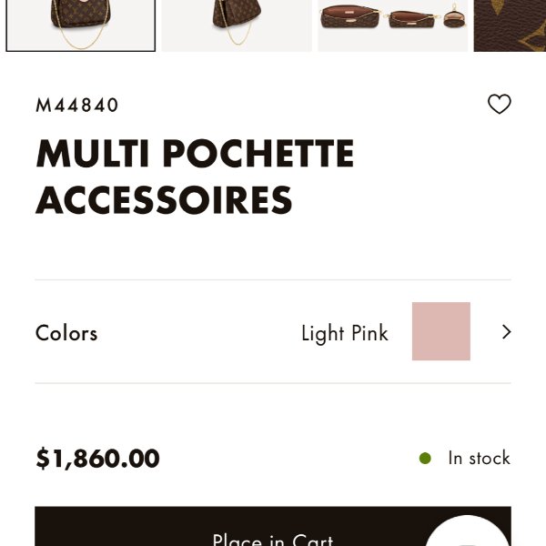
Task: Add item to wishlist with heart icon
Action: point(499,104)
